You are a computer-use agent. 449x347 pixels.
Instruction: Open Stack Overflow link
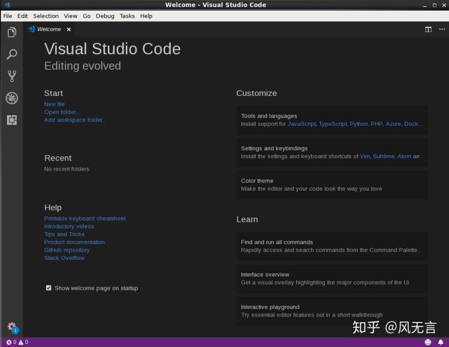(x=64, y=258)
